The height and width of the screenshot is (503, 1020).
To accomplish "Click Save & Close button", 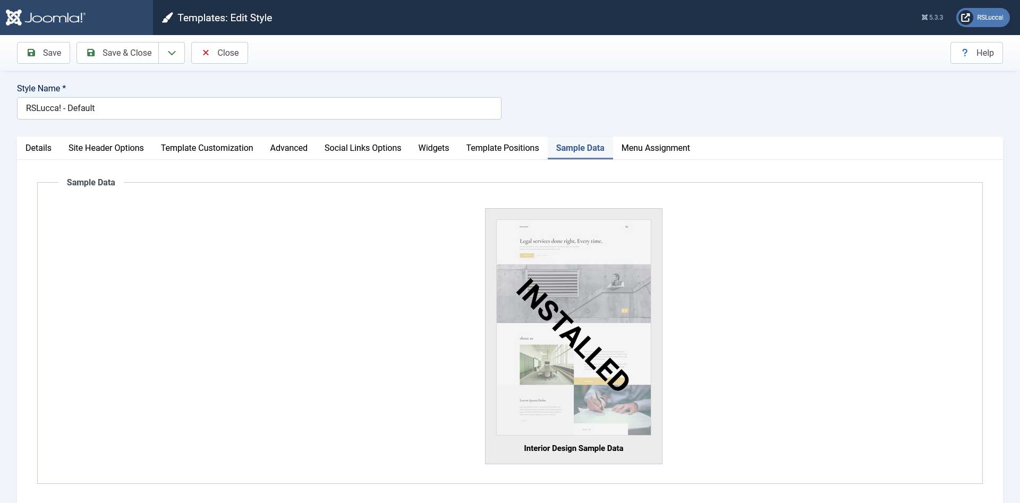I will click(118, 53).
